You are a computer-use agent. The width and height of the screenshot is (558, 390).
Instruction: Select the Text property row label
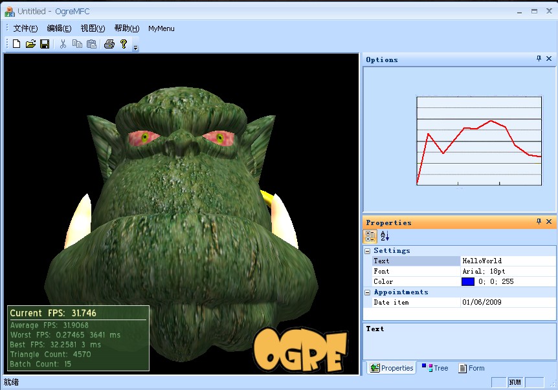(x=416, y=261)
